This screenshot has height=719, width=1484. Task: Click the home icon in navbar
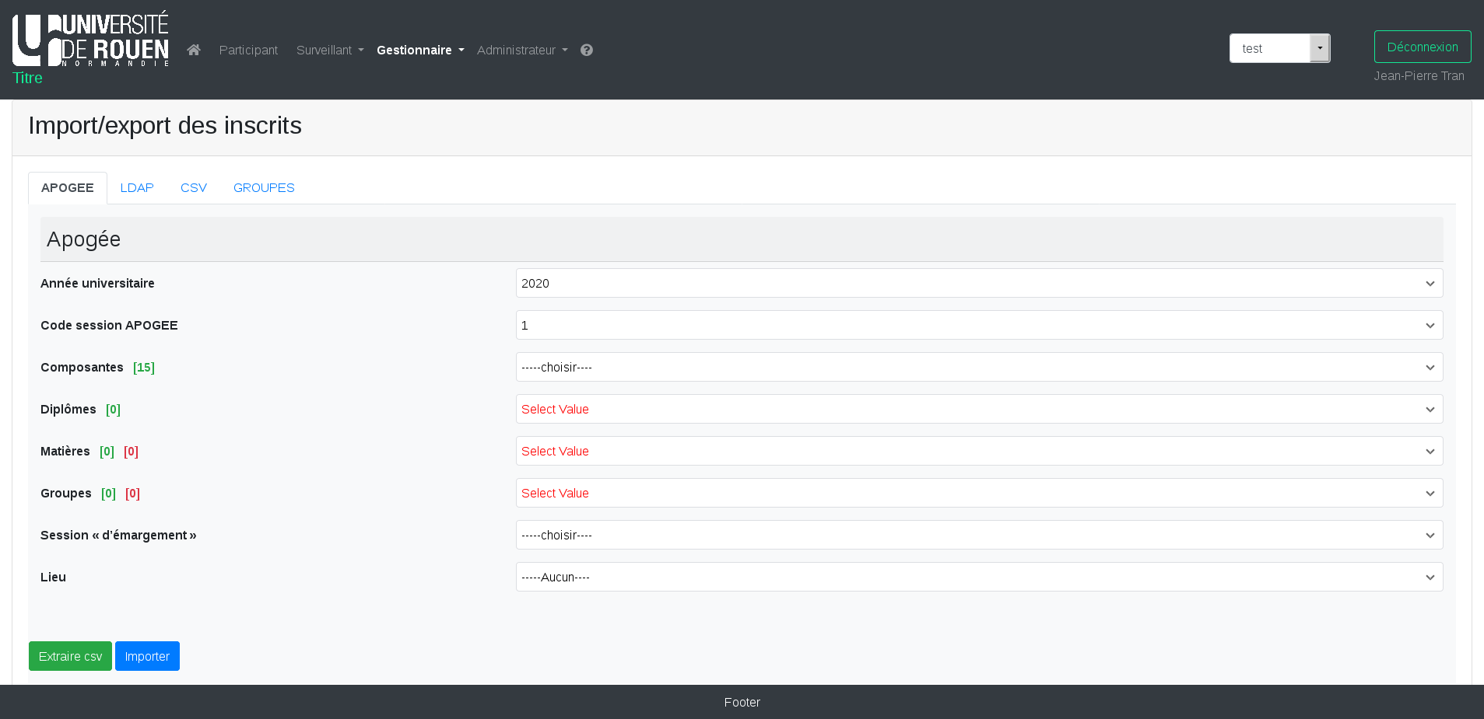point(194,50)
